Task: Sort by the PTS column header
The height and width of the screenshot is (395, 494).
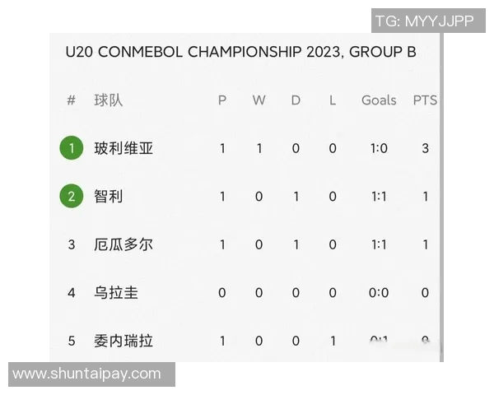Action: (x=425, y=100)
